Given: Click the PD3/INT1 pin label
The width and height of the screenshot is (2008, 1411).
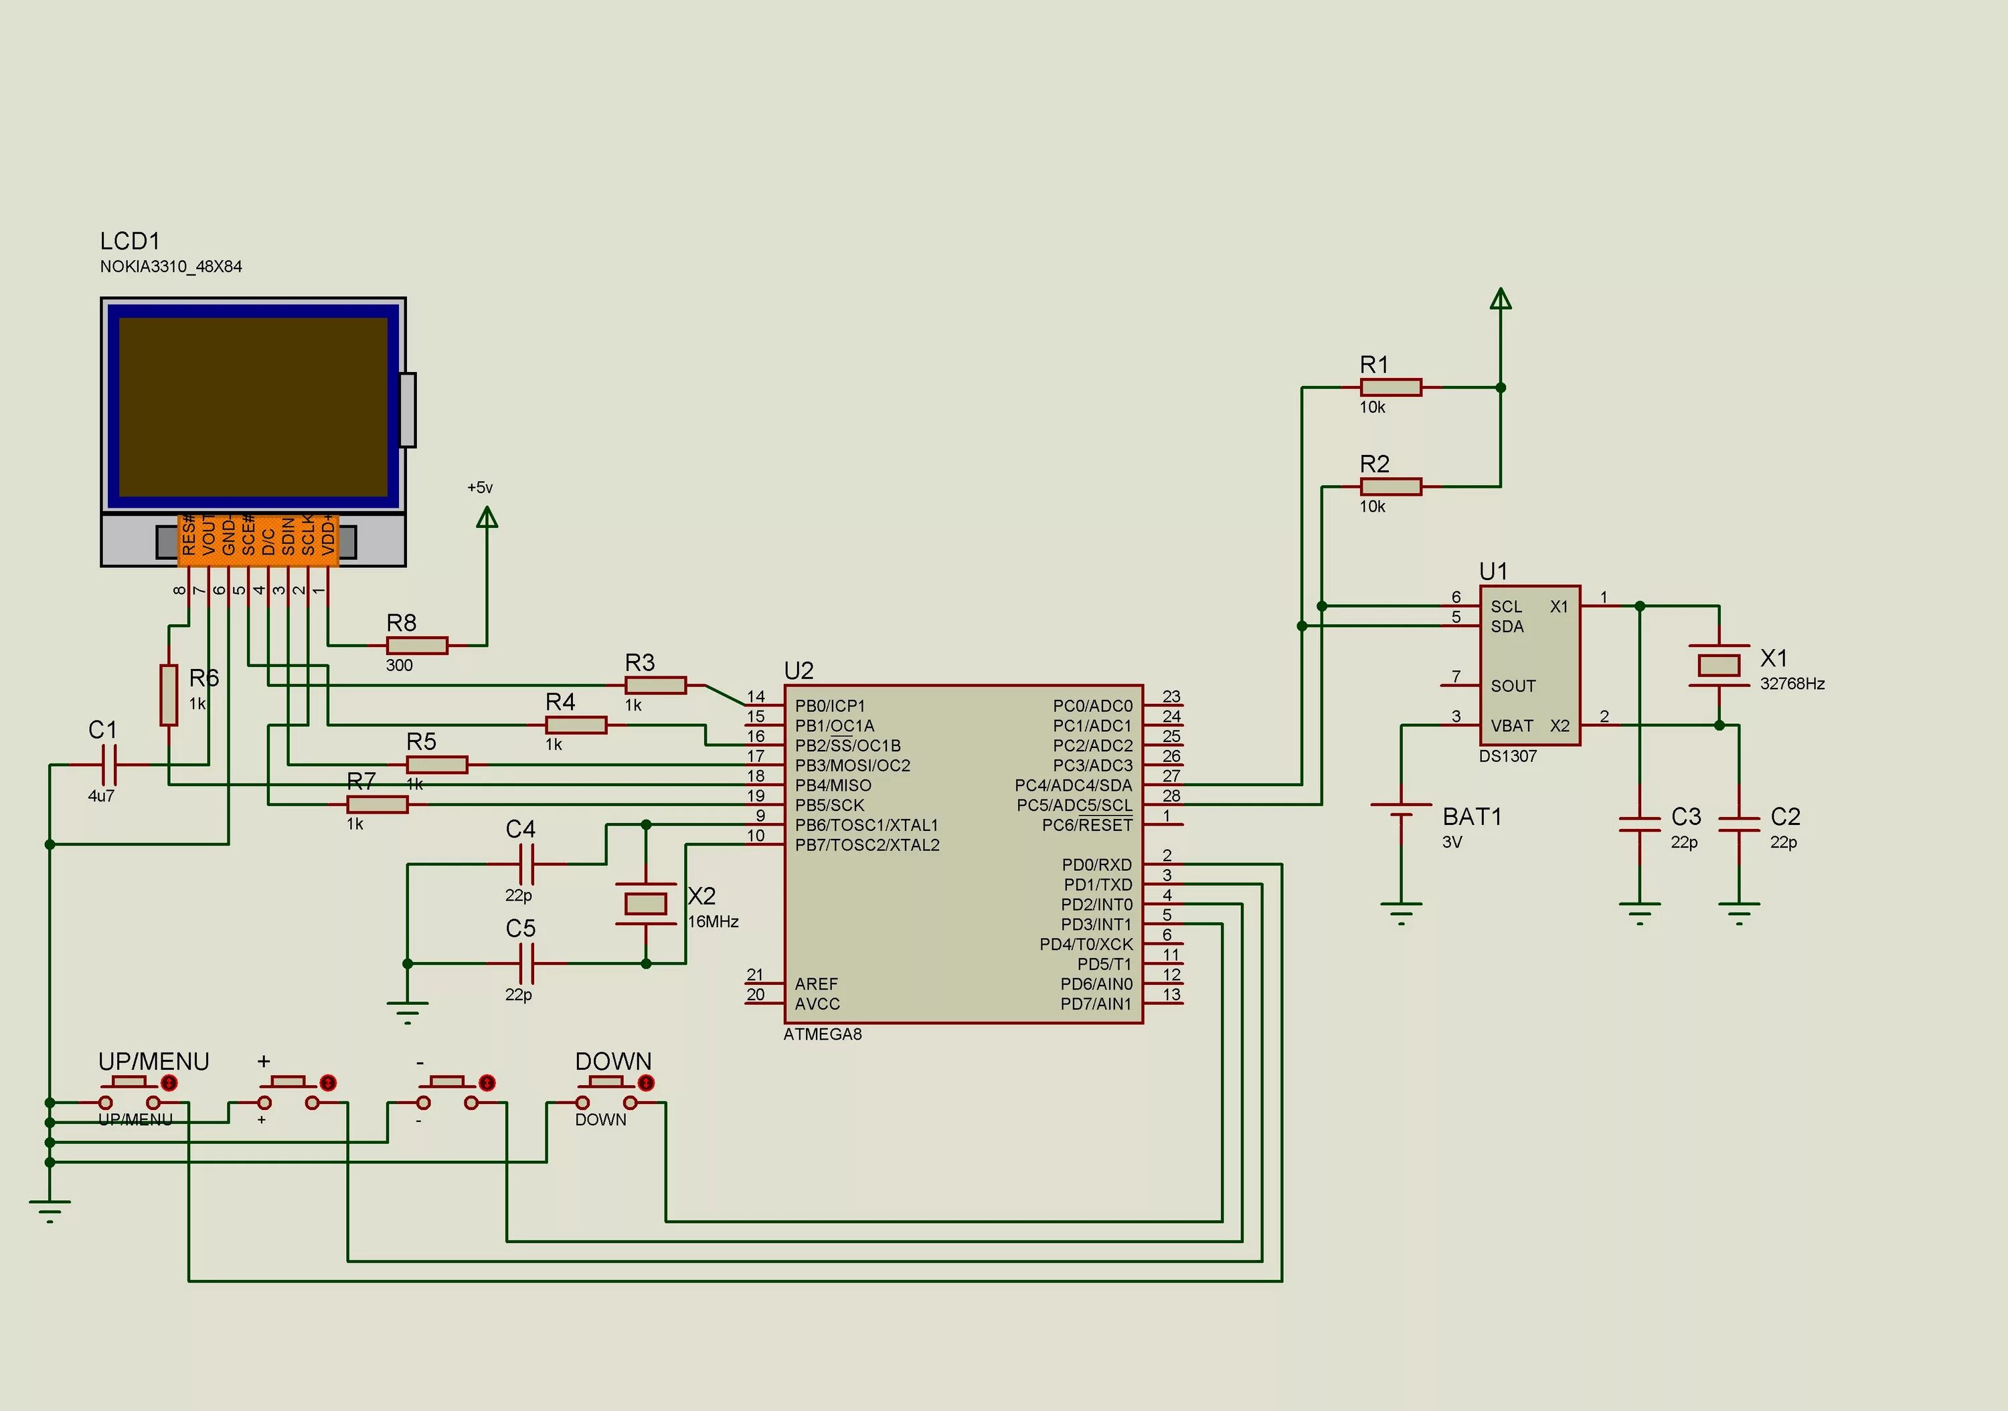Looking at the screenshot, I should coord(1097,924).
